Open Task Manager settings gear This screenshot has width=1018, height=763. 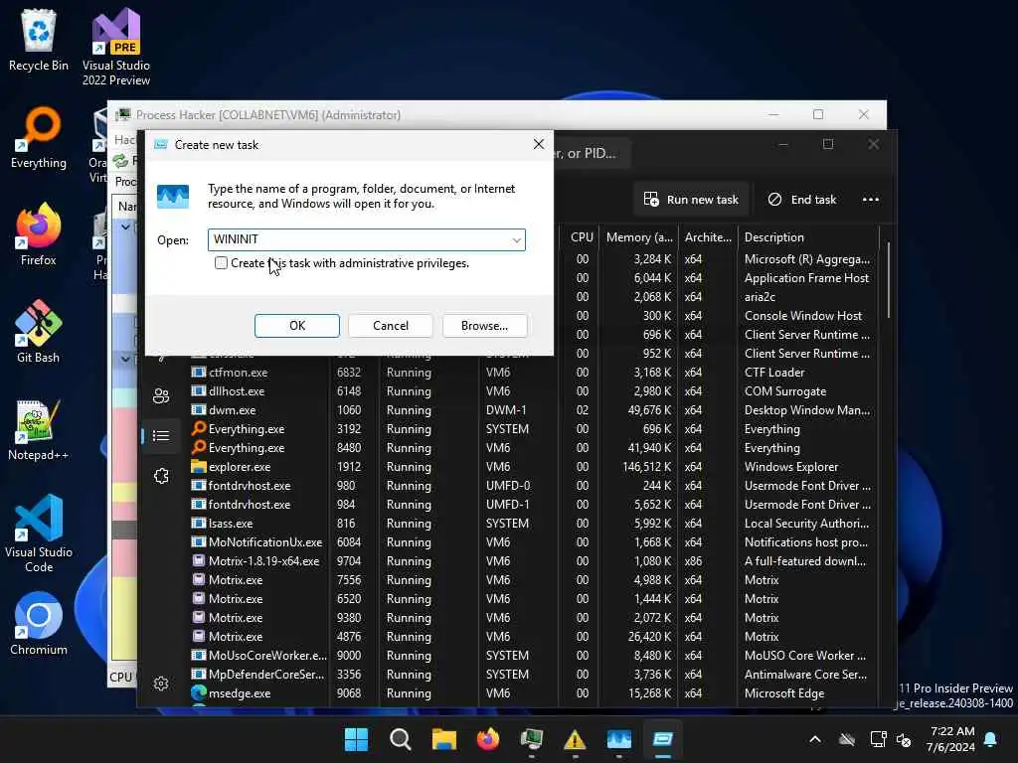tap(161, 684)
